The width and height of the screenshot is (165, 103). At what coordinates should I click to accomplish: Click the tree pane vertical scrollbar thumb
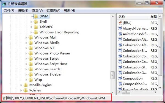click(112, 75)
